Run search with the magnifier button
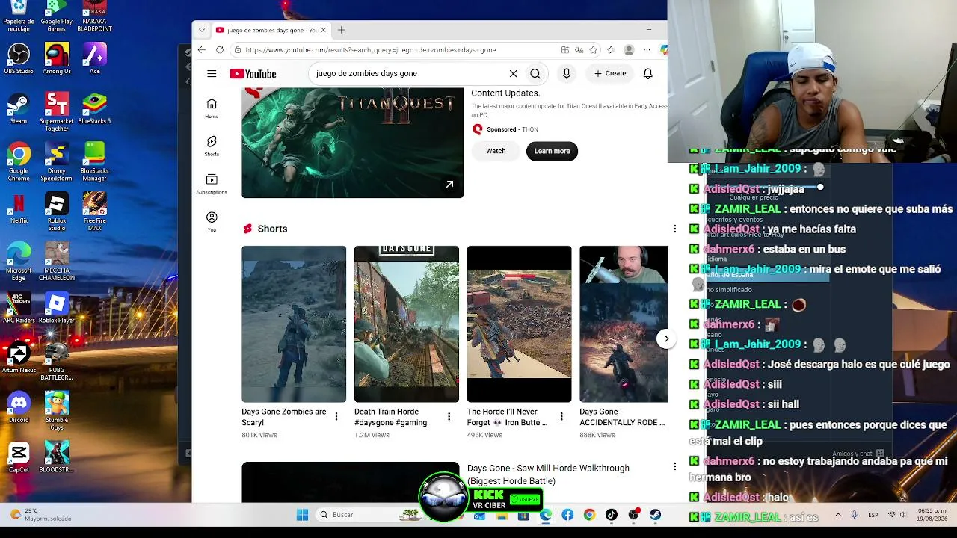The image size is (957, 538). pyautogui.click(x=535, y=73)
